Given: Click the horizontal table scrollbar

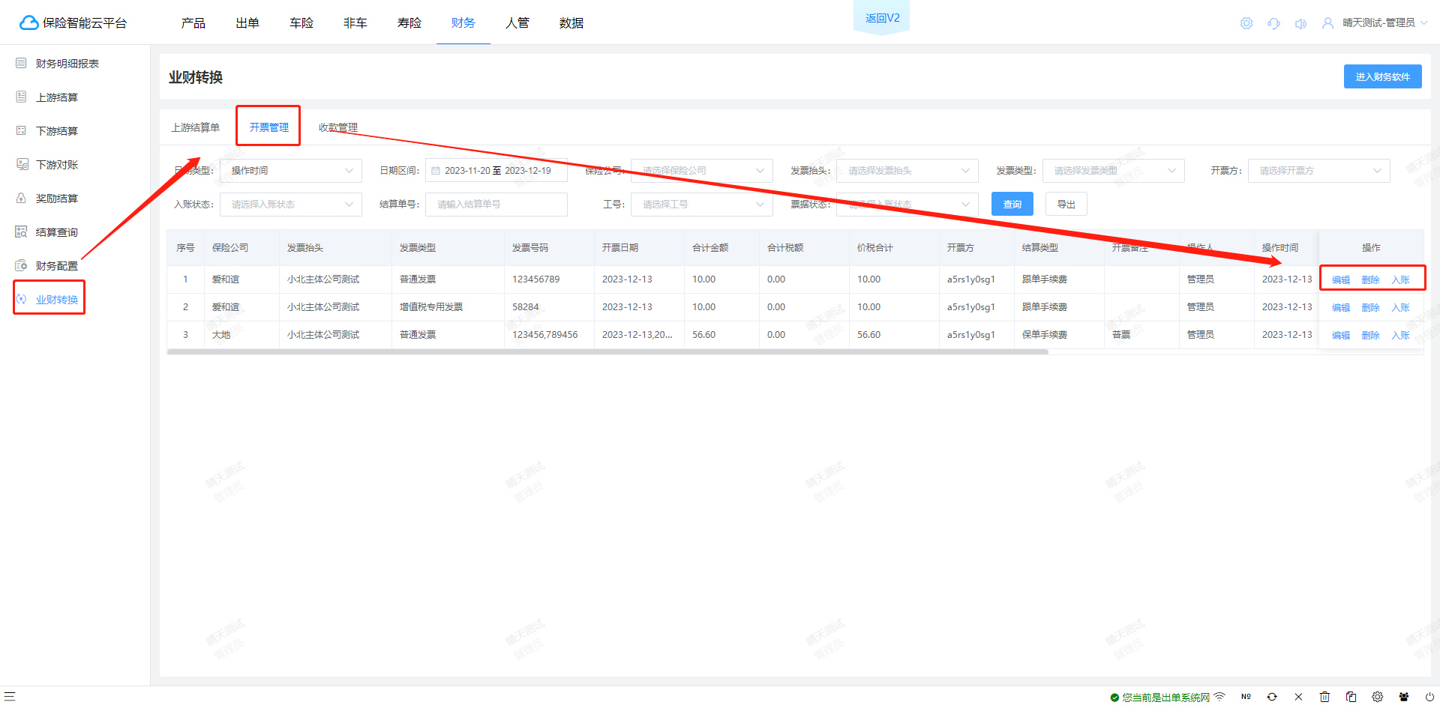Looking at the screenshot, I should [607, 351].
